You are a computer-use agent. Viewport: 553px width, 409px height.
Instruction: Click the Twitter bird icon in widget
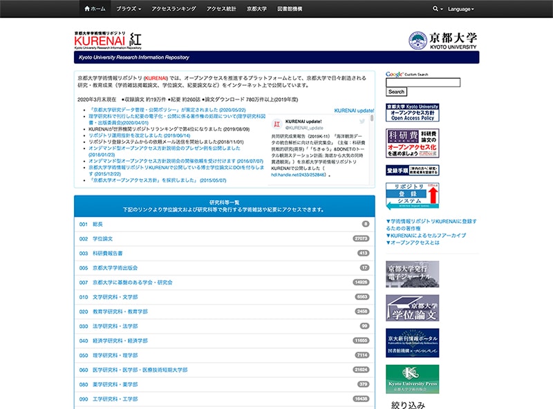362,122
